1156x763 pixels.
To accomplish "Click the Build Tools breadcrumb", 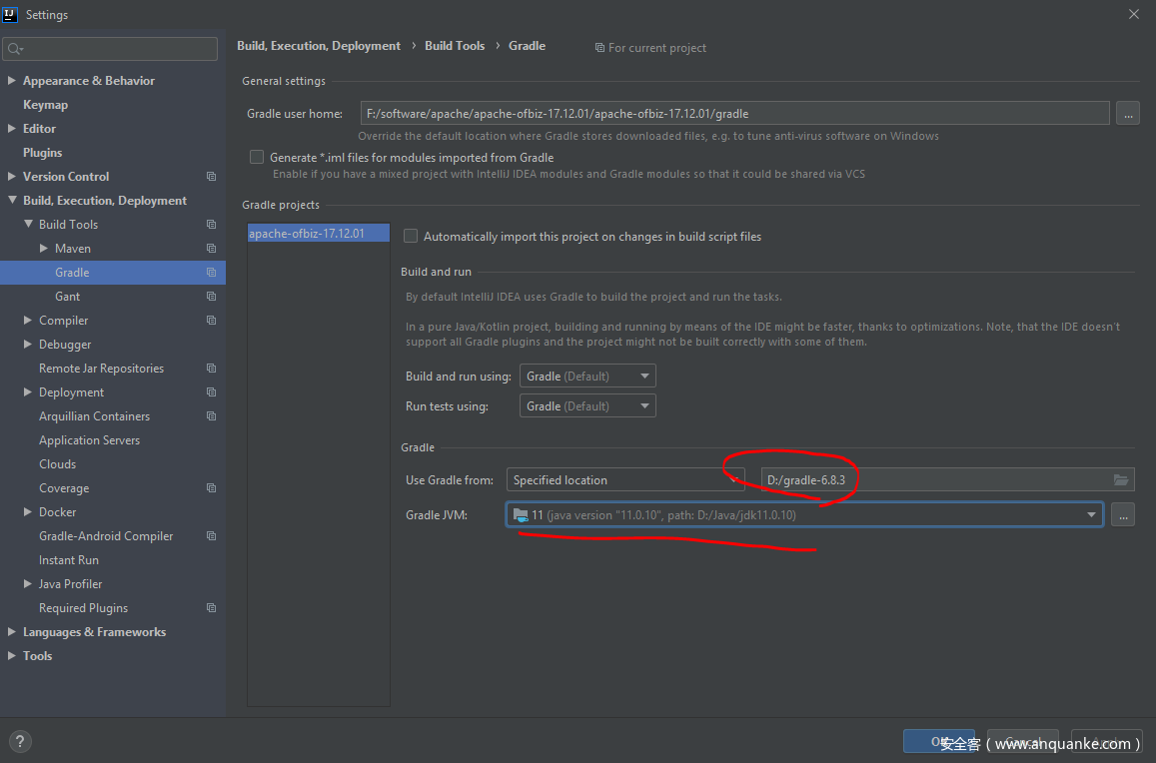I will click(455, 46).
